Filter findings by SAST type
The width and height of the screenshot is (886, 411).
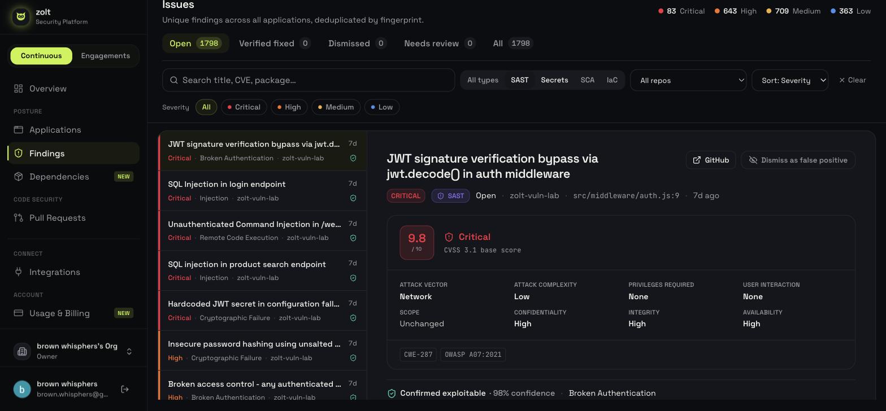point(520,80)
